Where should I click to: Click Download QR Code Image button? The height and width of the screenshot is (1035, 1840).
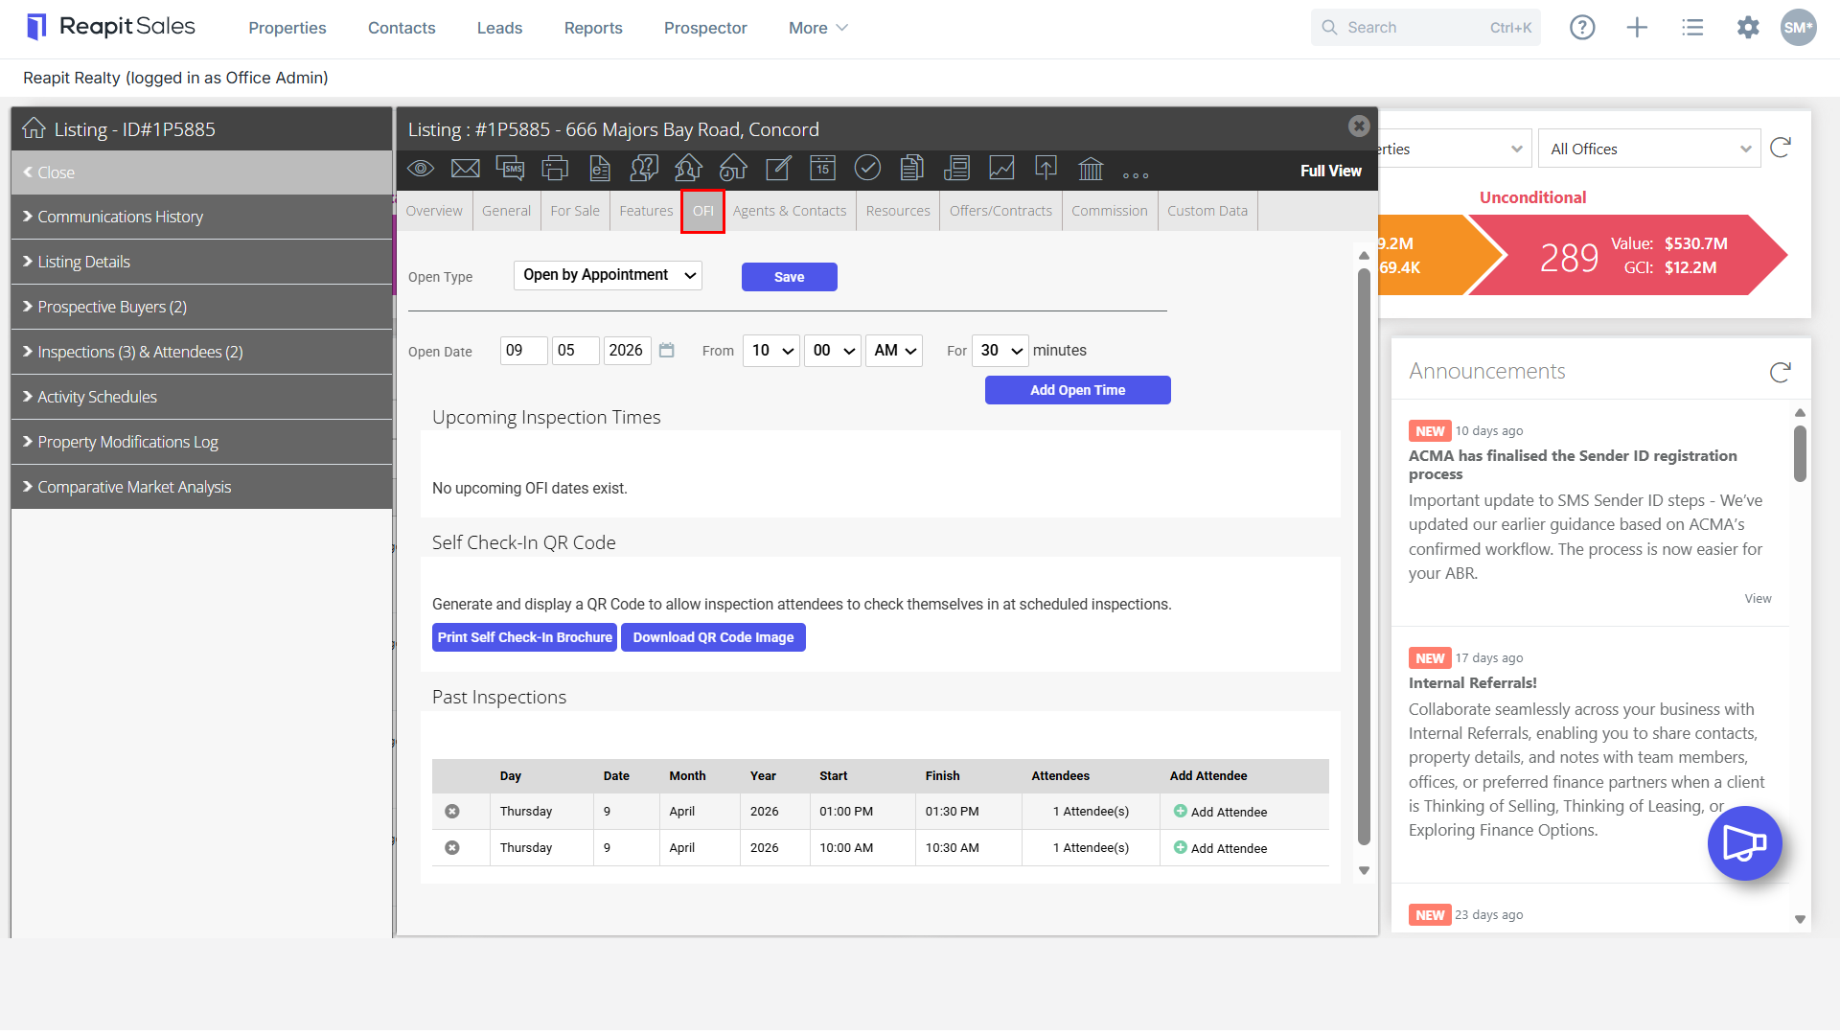click(x=713, y=637)
